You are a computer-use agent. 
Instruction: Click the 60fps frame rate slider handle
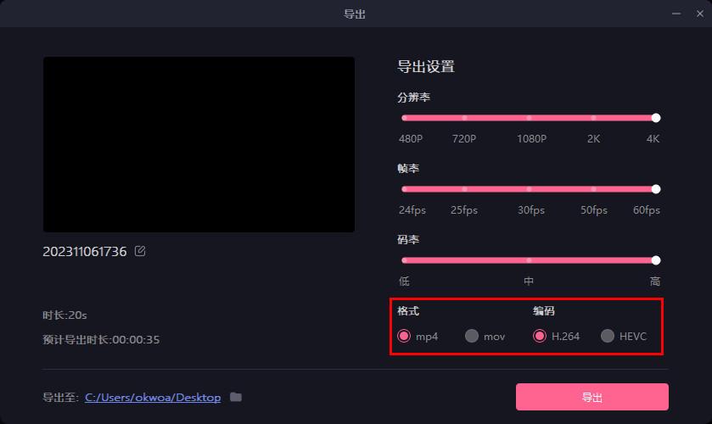656,189
